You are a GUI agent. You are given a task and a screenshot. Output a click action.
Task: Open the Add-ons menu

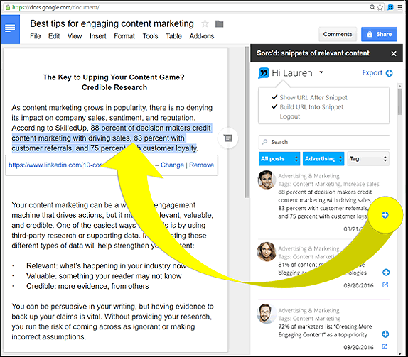(x=202, y=36)
